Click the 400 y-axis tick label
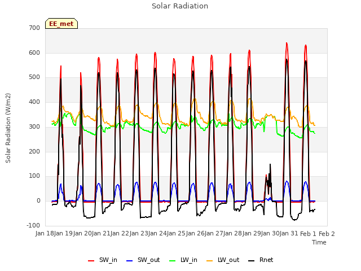This screenshot has height=271, width=361. click(x=34, y=102)
